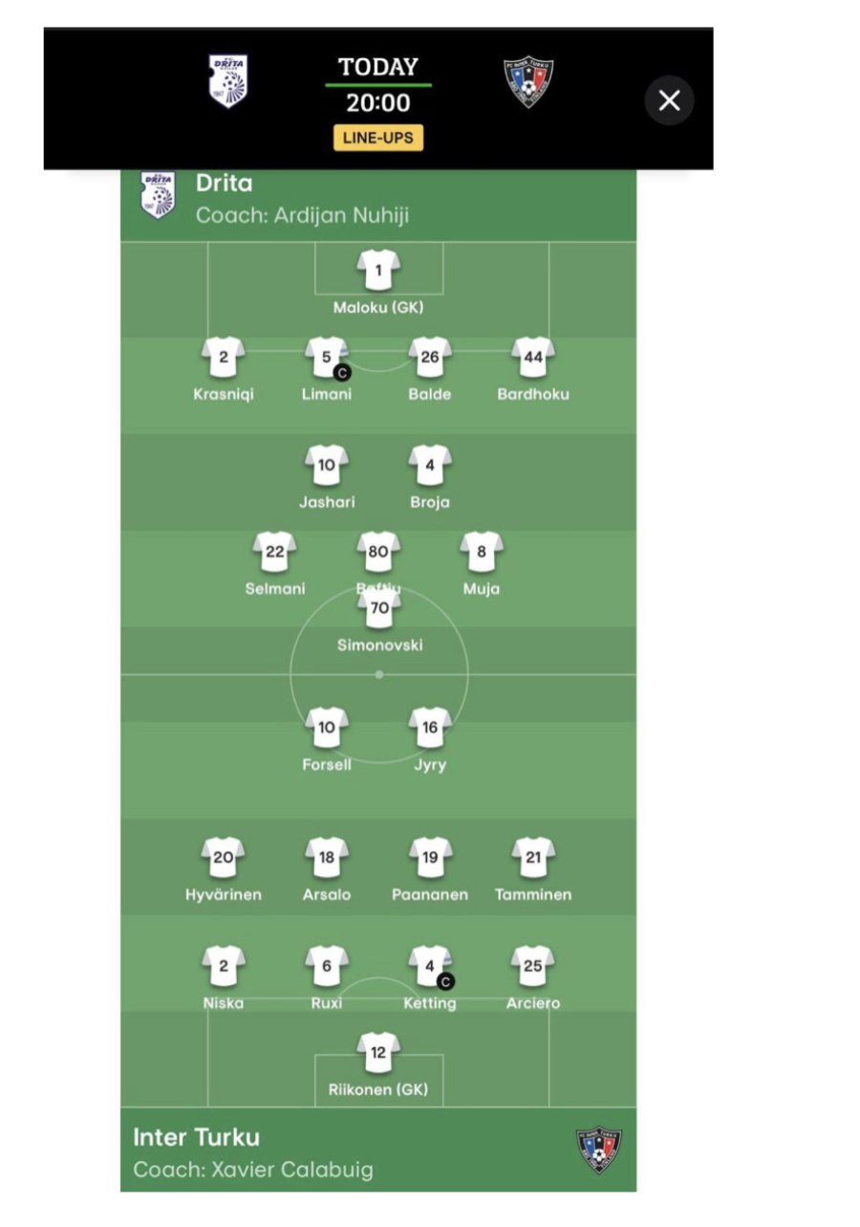The width and height of the screenshot is (860, 1227).
Task: Click the Jashari player name label
Action: [x=327, y=502]
